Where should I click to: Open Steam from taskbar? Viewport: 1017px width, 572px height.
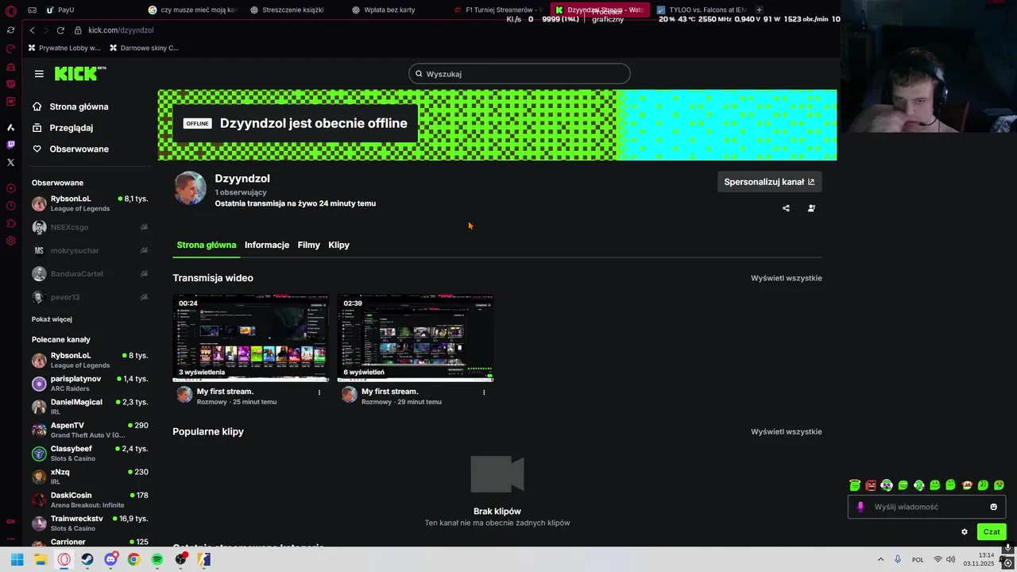point(87,559)
